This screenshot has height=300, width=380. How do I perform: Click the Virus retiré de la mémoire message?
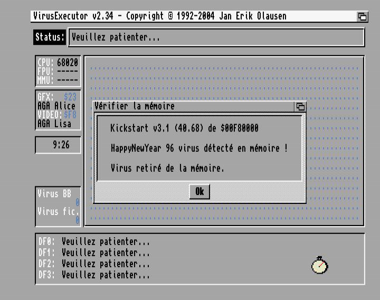tap(167, 168)
